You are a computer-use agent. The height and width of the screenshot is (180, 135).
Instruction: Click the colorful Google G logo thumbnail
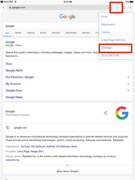click(x=122, y=113)
